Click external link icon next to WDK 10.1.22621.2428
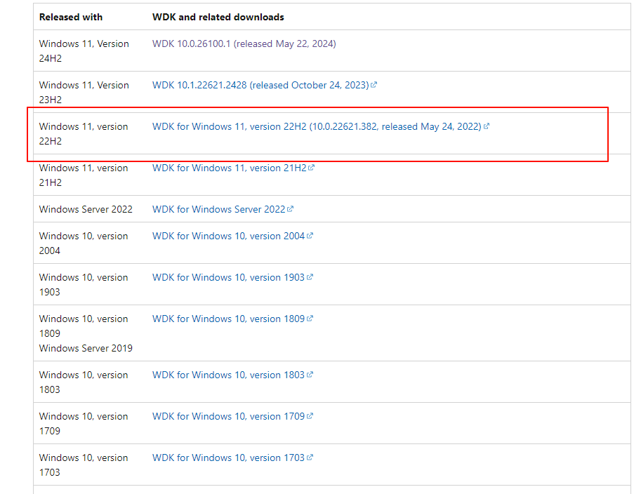Screen dimensions: 634x494 click(x=374, y=84)
